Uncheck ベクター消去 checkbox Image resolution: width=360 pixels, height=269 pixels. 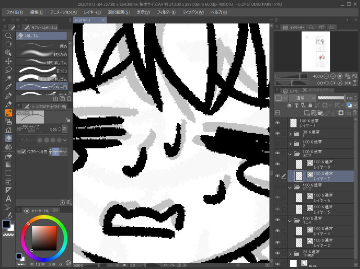[x=23, y=152]
